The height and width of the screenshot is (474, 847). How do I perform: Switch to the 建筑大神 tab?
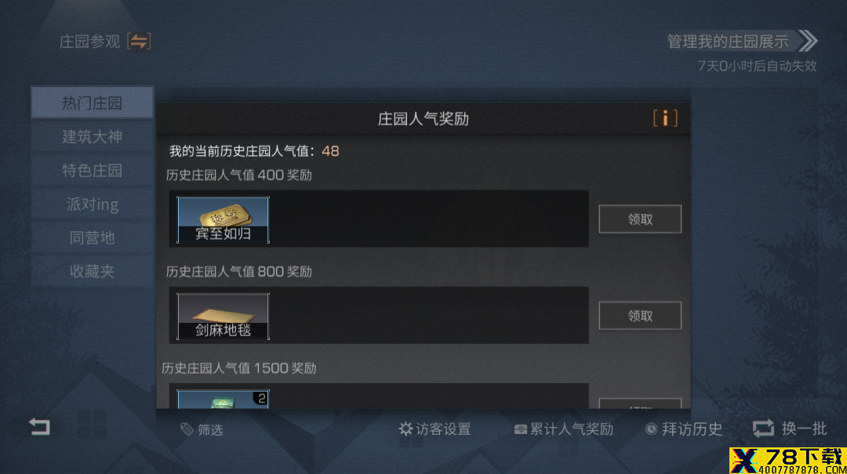pos(92,136)
